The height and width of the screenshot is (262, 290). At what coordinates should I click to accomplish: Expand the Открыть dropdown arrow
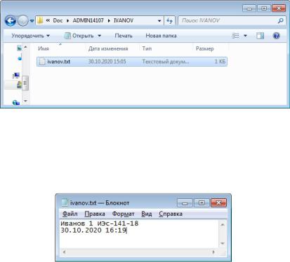(x=100, y=36)
